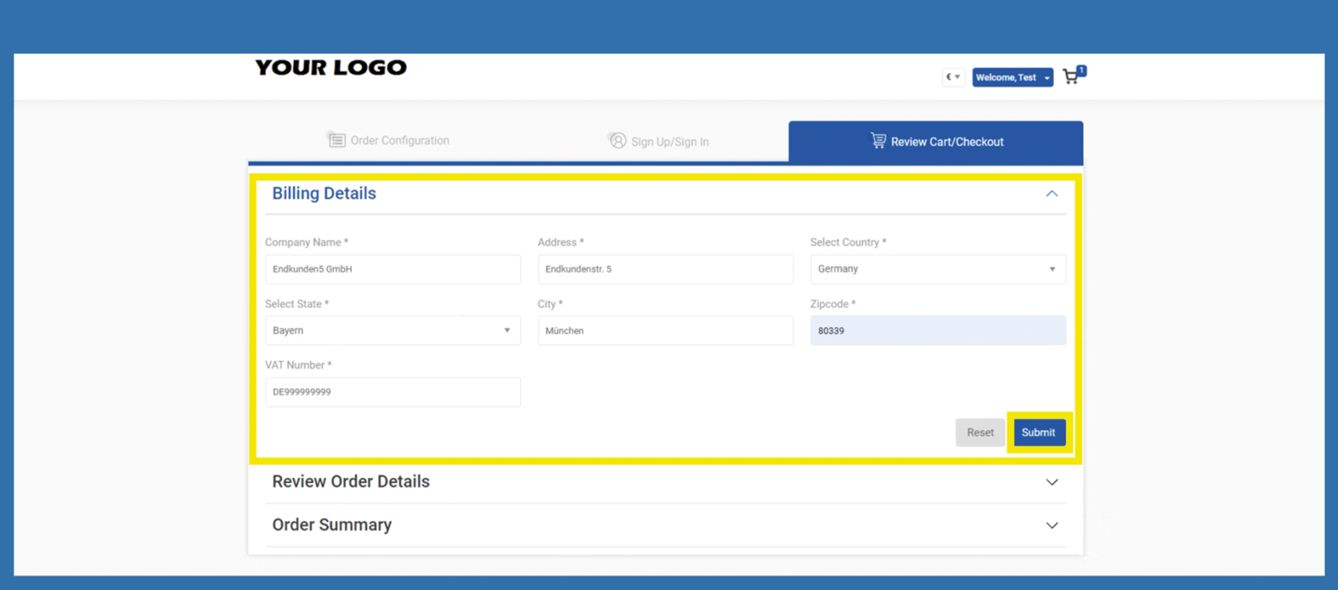The height and width of the screenshot is (590, 1338).
Task: Click the Order Configuration list icon
Action: point(336,140)
